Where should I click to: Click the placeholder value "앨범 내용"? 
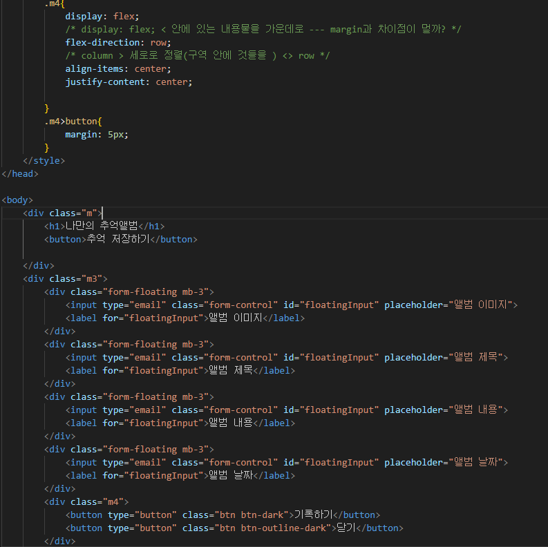coord(475,410)
